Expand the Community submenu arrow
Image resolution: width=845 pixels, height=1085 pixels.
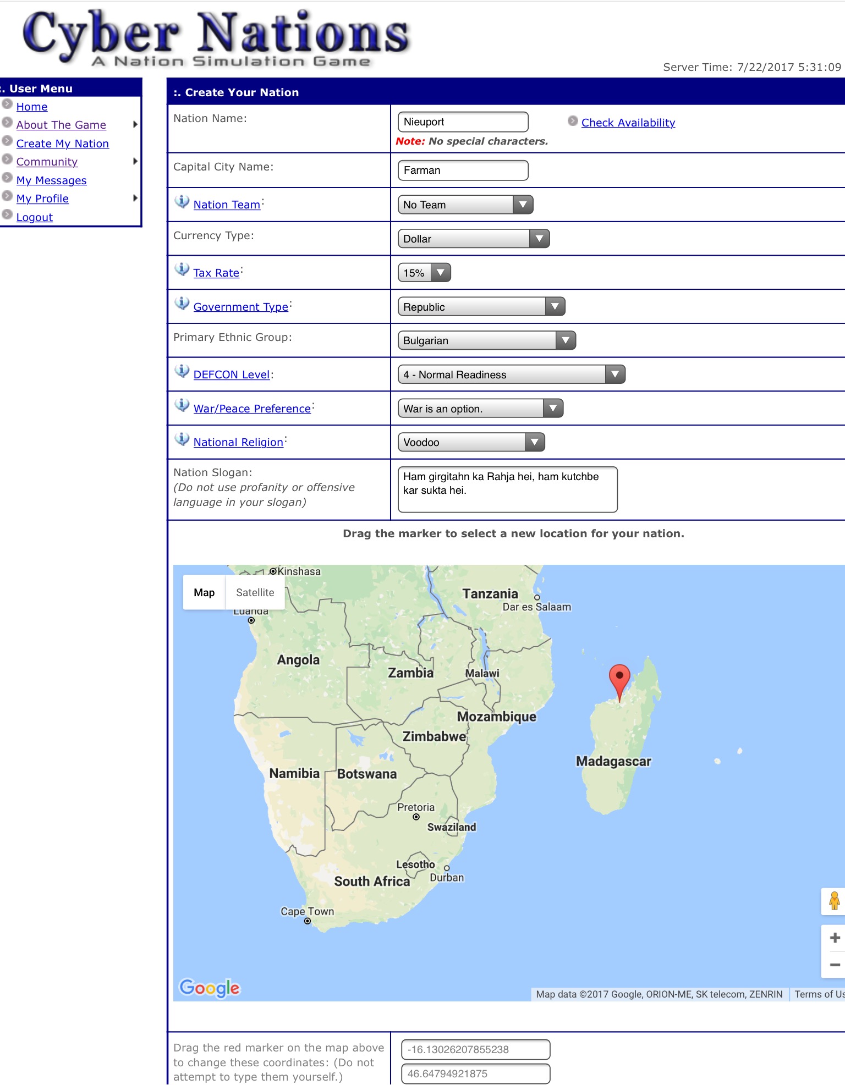(135, 161)
